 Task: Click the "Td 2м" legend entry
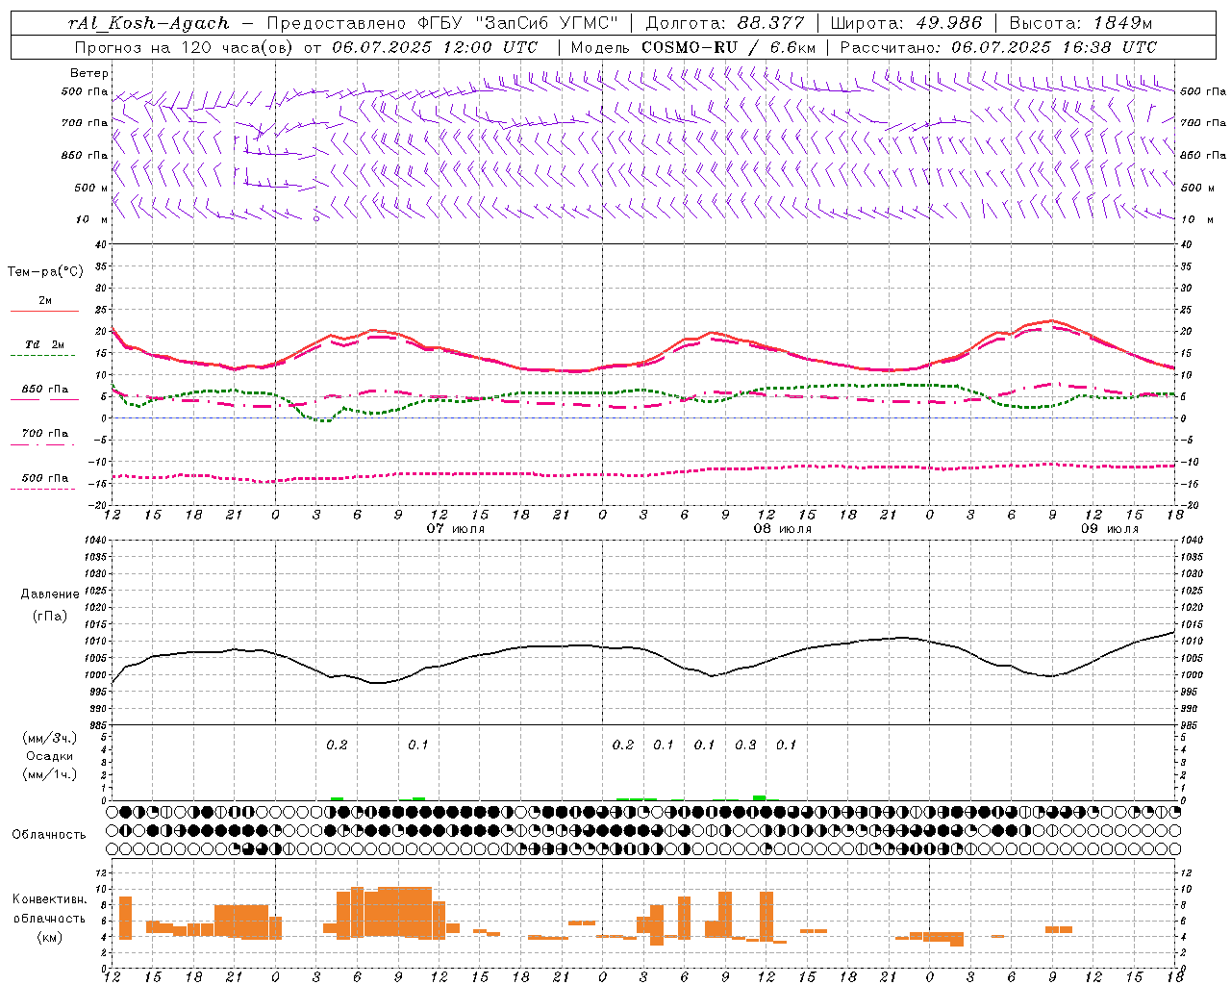click(x=45, y=344)
